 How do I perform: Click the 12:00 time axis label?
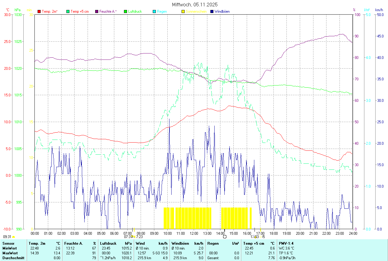tap(194, 233)
